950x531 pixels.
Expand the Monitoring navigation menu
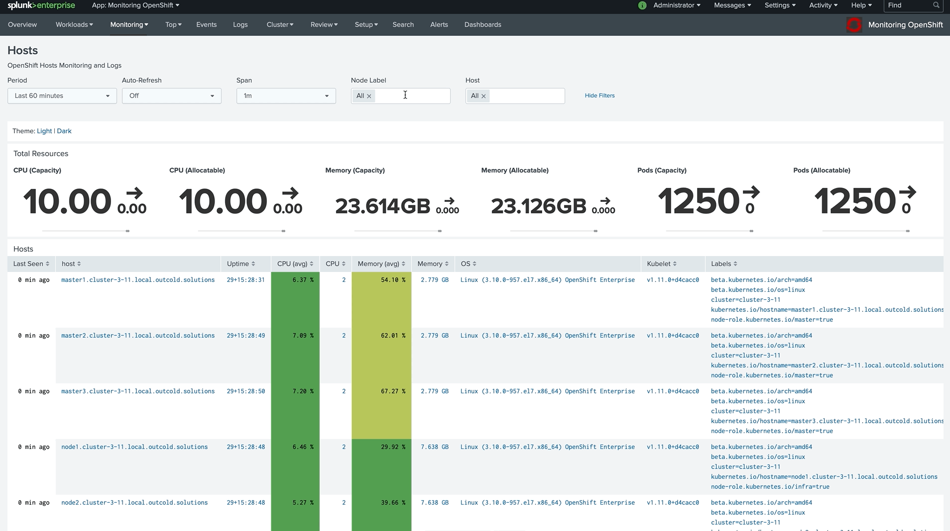(129, 25)
